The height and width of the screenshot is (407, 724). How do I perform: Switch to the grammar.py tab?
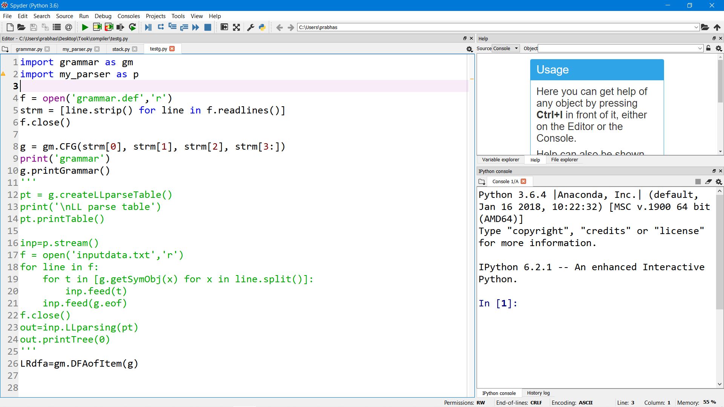(29, 49)
